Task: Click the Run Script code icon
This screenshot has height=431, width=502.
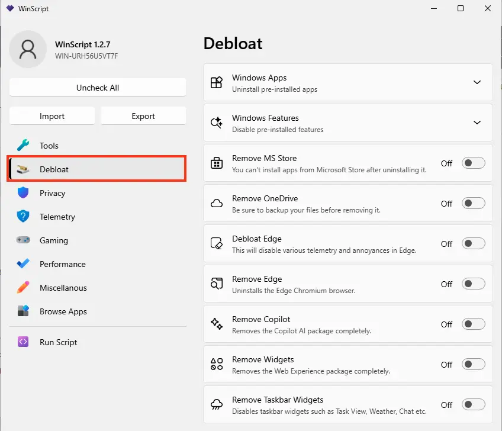Action: 23,342
